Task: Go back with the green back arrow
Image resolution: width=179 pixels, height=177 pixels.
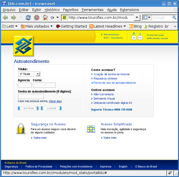Action: coord(5,18)
